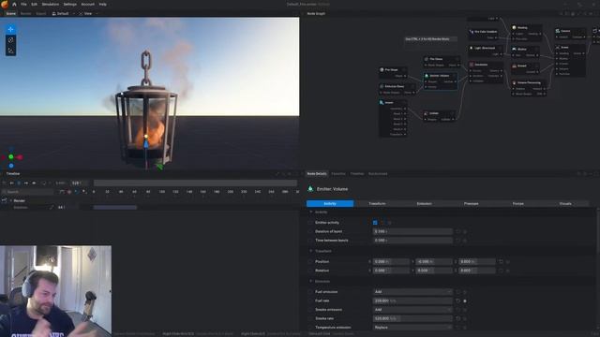
Task: Switch to the Transform tab in node details
Action: click(377, 204)
